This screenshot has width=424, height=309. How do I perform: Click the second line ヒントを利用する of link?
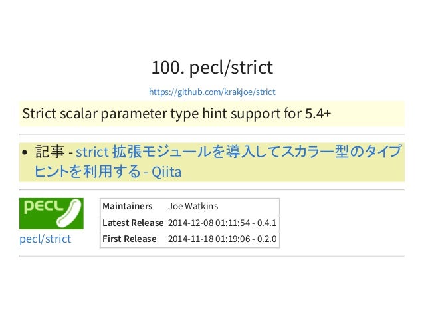click(x=88, y=171)
